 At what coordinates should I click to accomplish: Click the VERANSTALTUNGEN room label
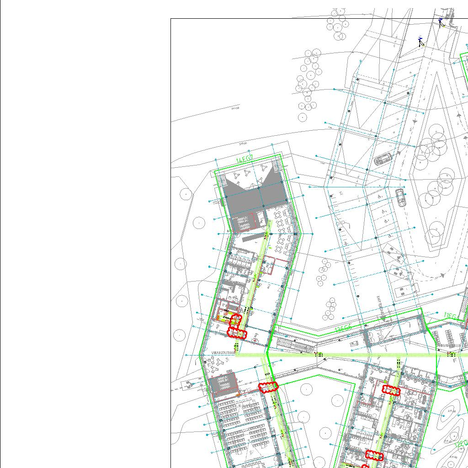223,353
